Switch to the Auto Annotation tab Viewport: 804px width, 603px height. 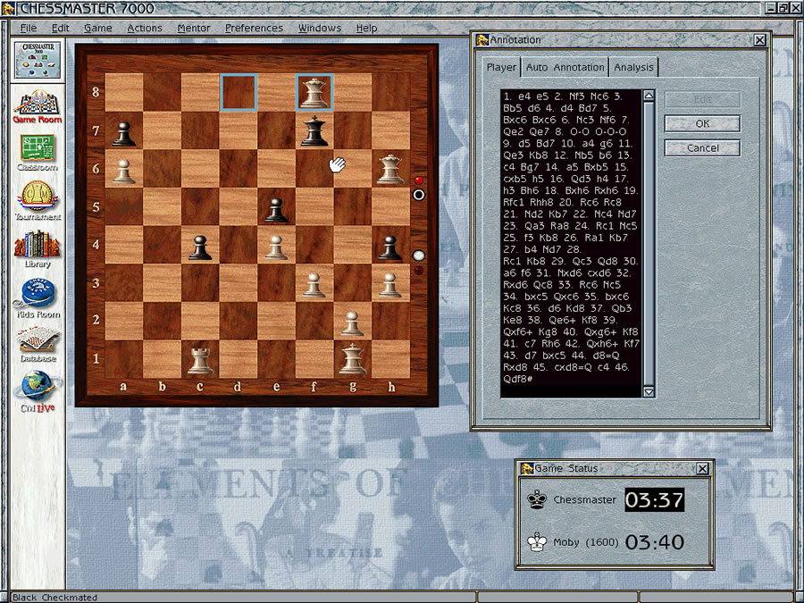pos(565,66)
